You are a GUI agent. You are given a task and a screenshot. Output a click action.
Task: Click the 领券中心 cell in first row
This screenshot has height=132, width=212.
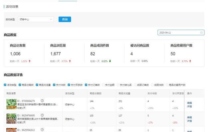70,105
